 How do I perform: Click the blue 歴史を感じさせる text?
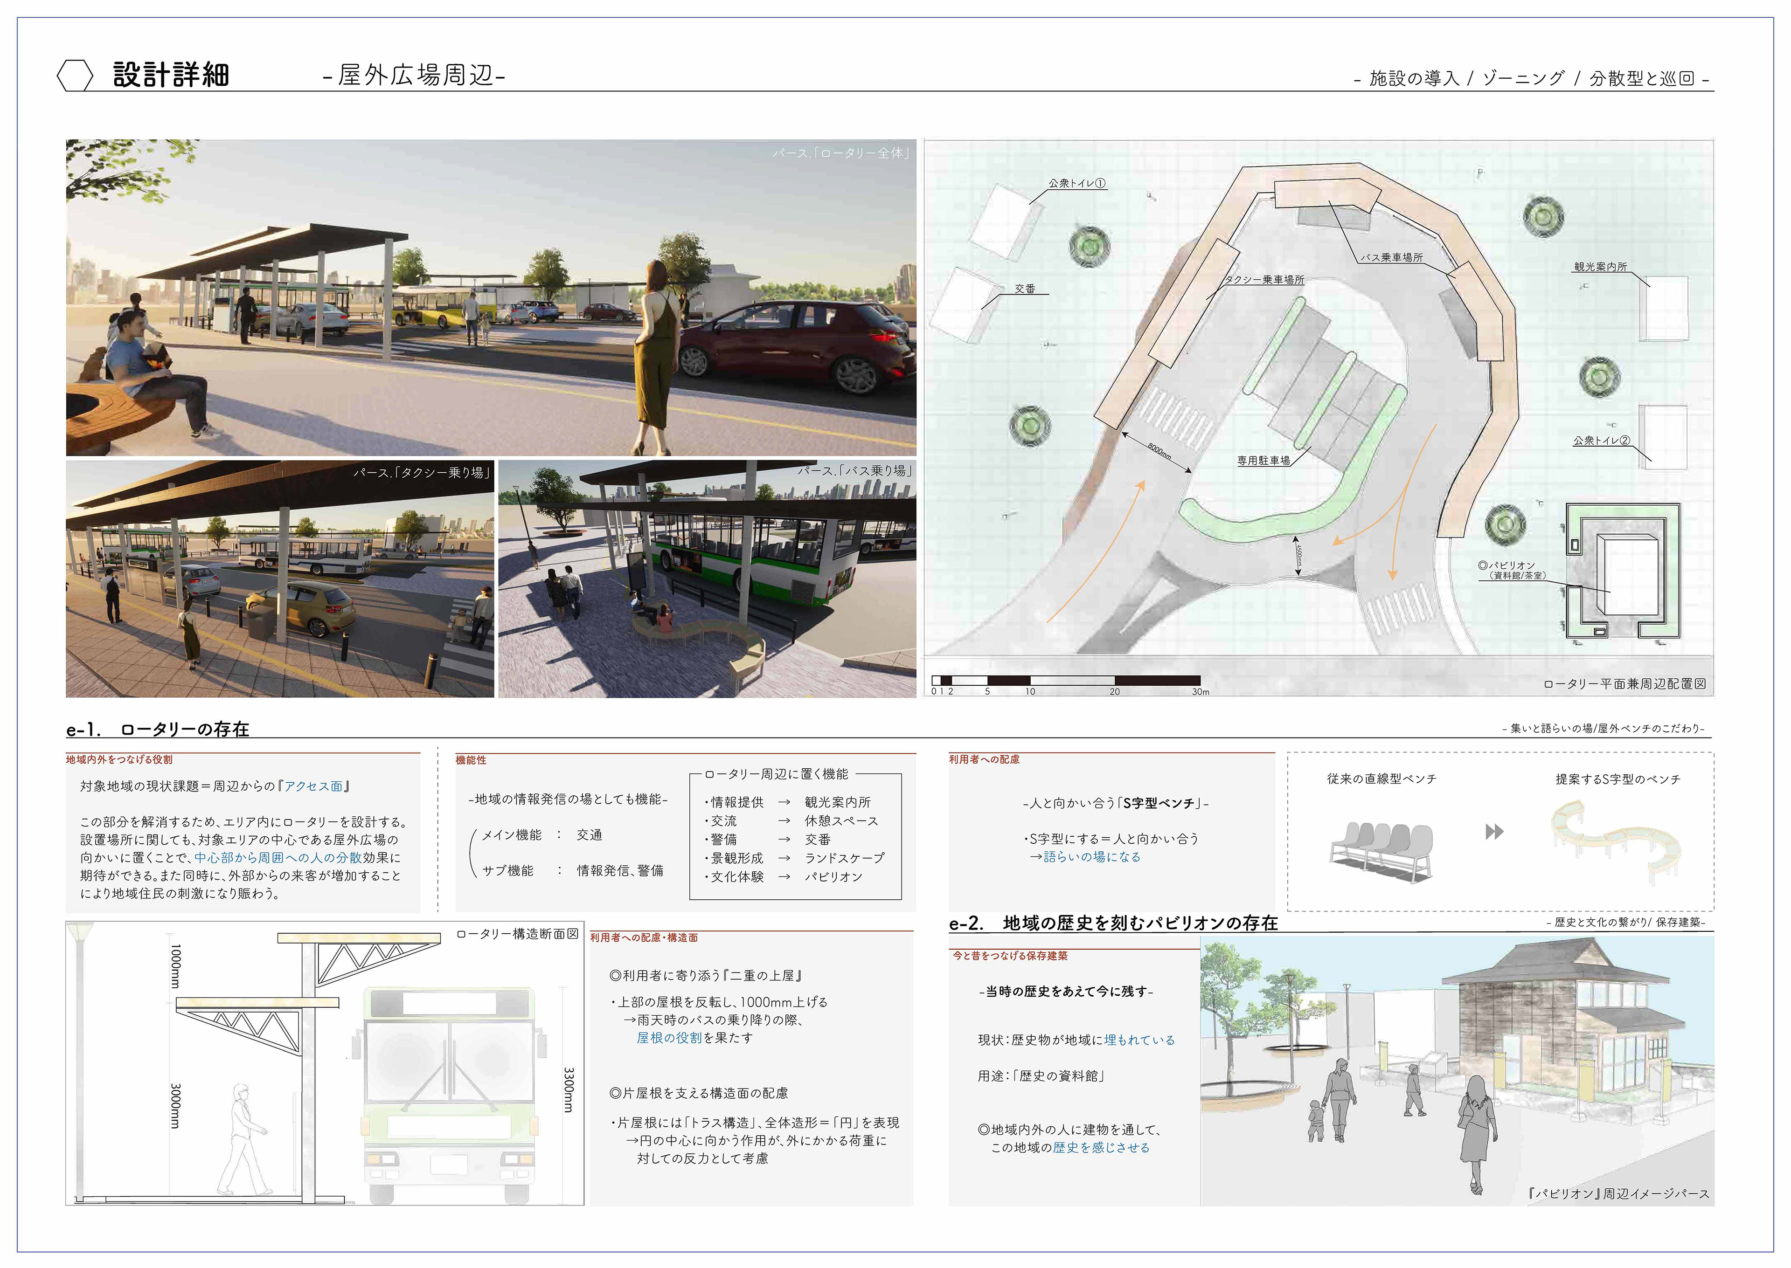pyautogui.click(x=1101, y=1148)
